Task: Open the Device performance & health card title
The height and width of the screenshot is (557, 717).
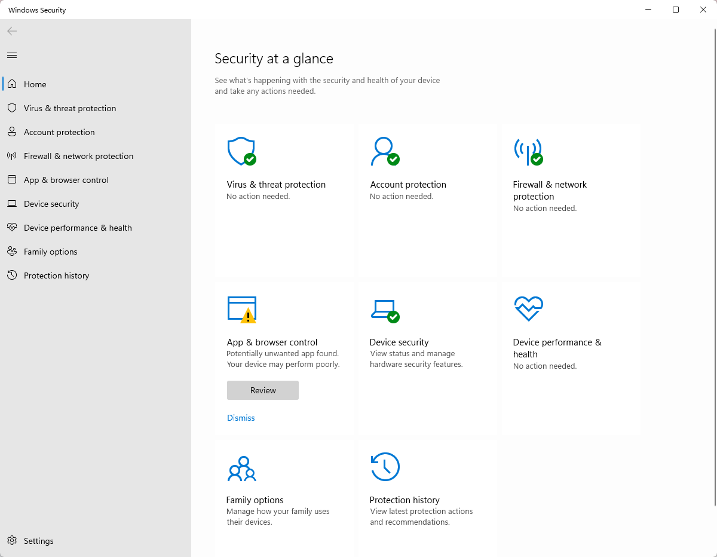Action: tap(557, 348)
